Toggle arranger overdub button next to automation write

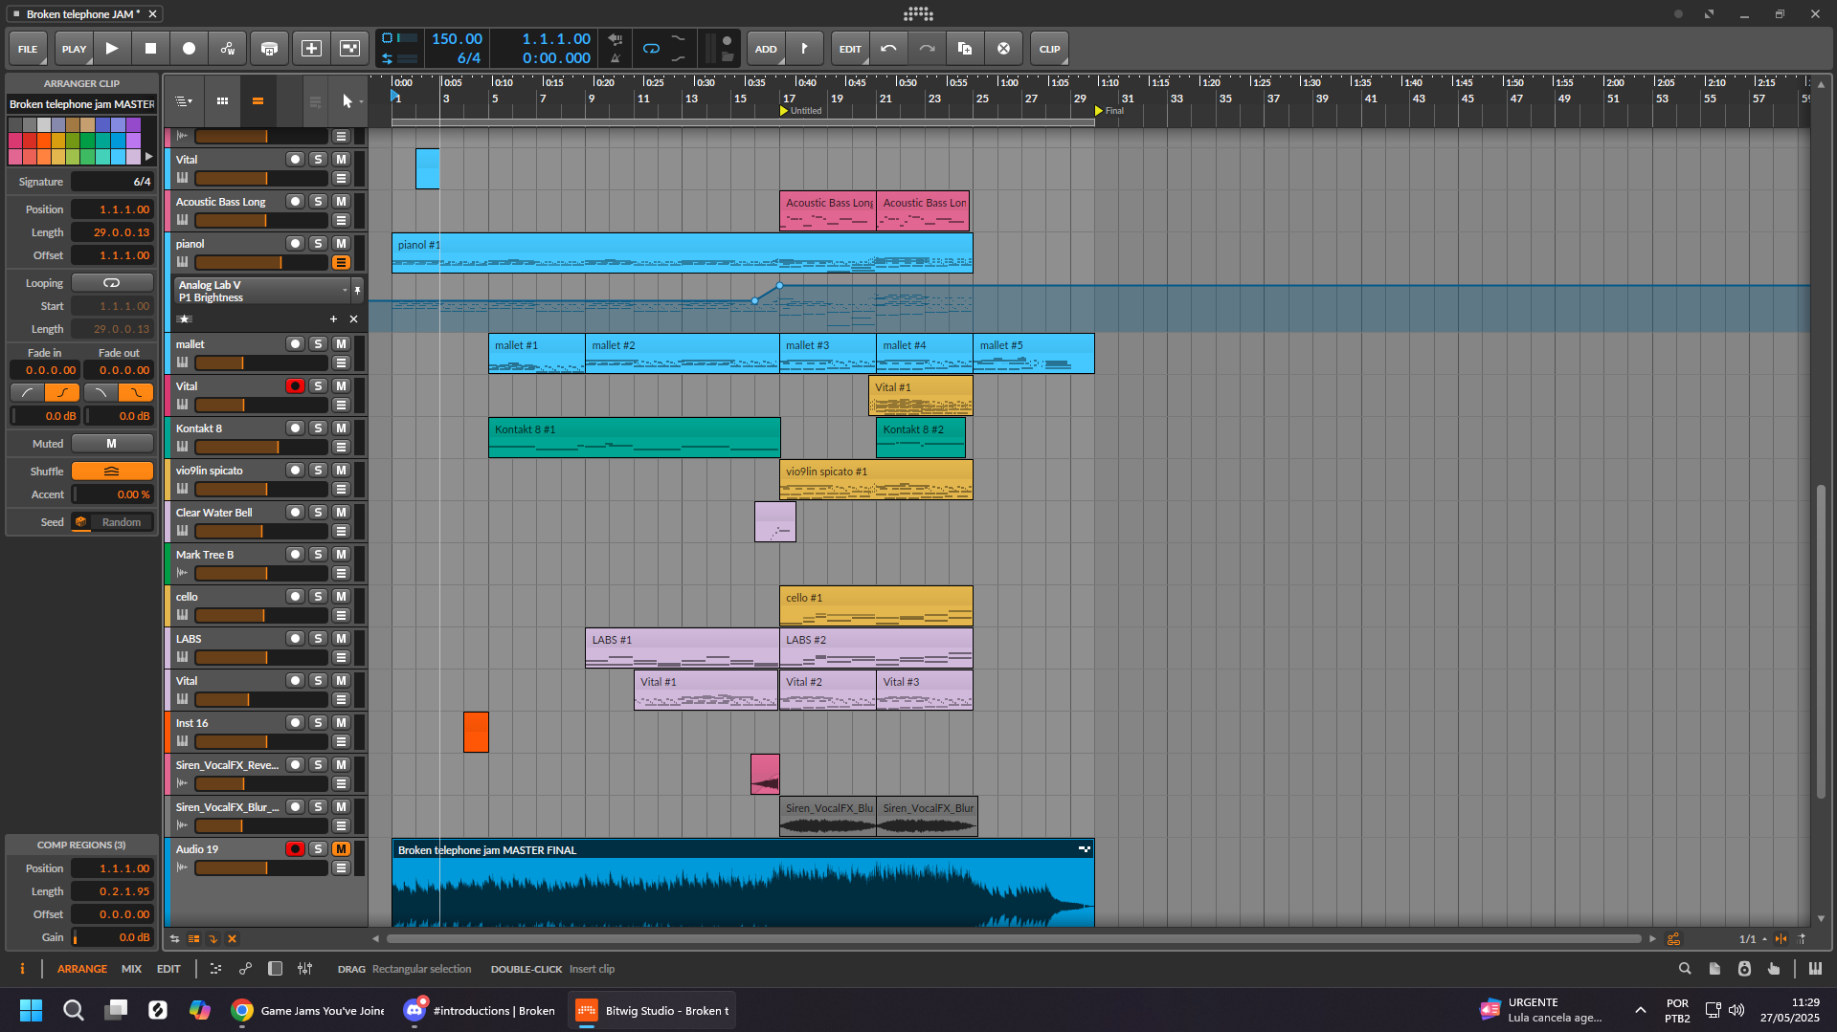click(x=269, y=48)
